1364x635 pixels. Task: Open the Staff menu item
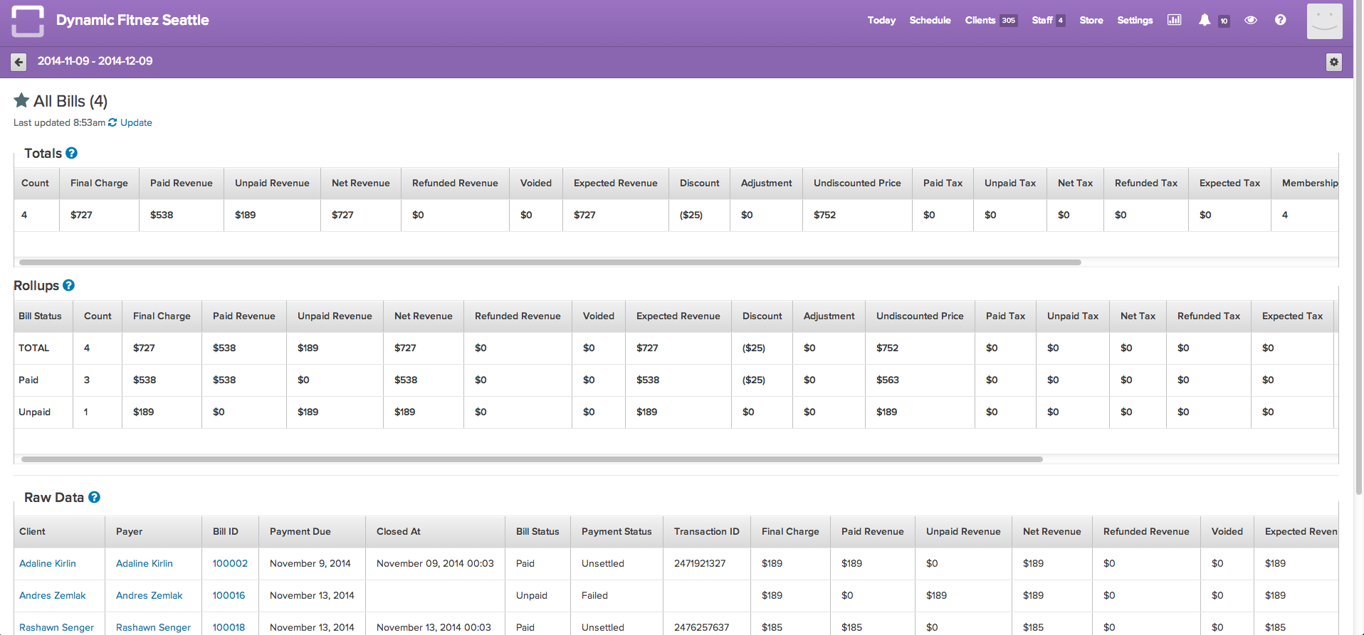1042,20
